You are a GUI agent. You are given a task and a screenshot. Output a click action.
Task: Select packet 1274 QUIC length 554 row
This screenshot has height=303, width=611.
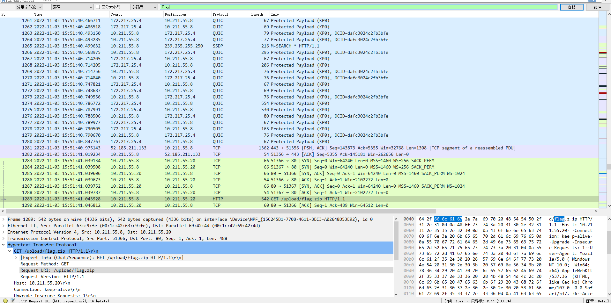pos(299,103)
